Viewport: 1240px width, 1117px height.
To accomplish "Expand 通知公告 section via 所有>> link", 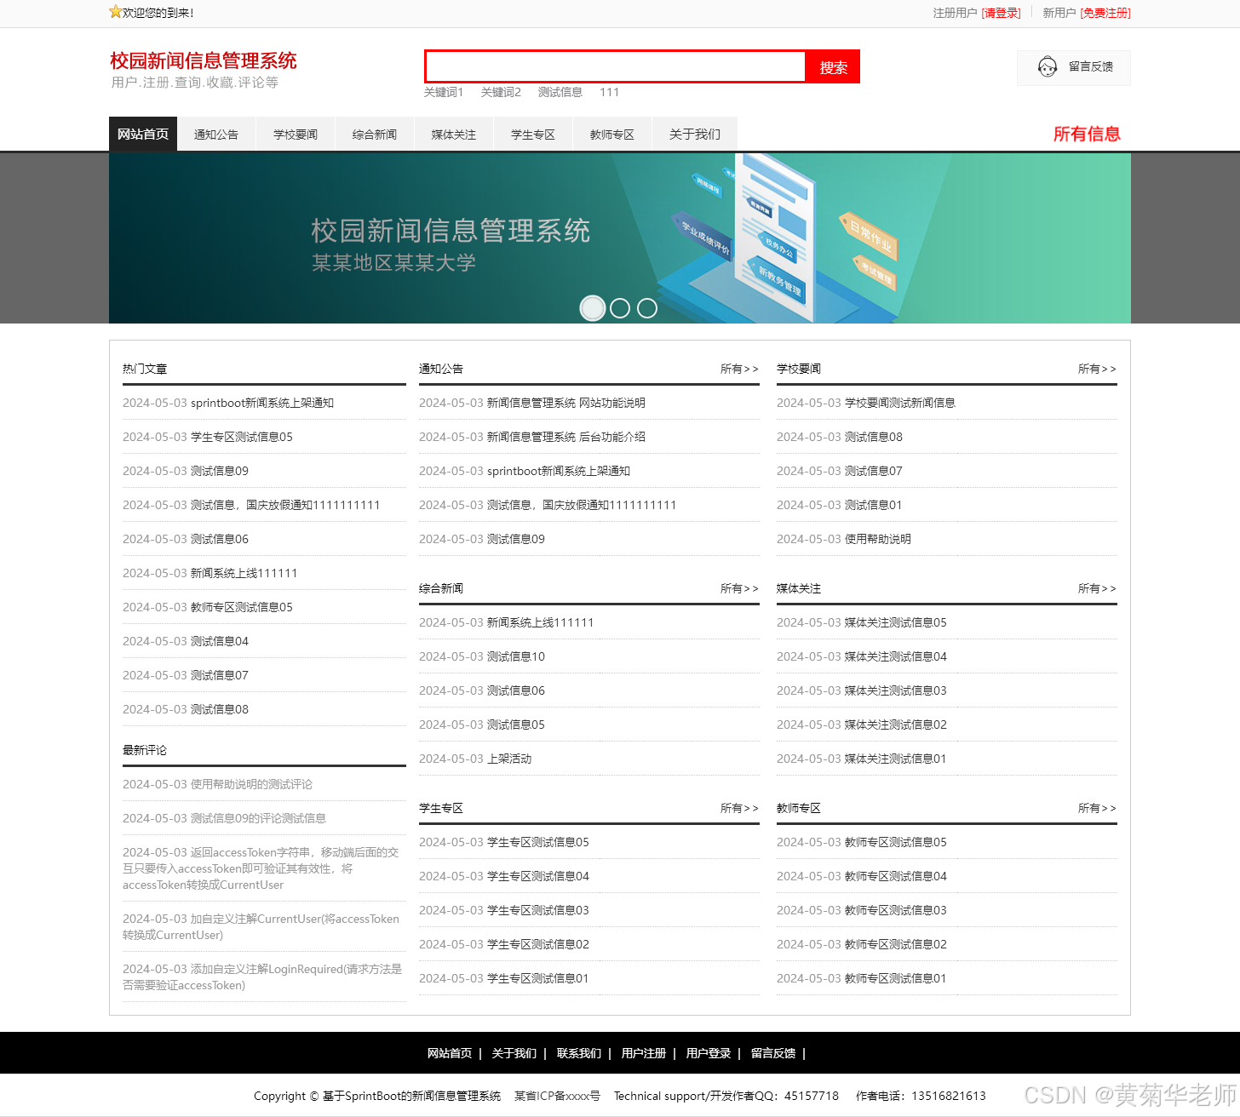I will tap(739, 369).
